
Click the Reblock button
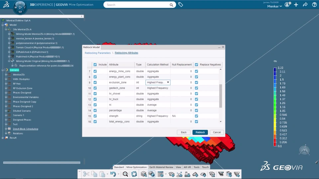(200, 132)
